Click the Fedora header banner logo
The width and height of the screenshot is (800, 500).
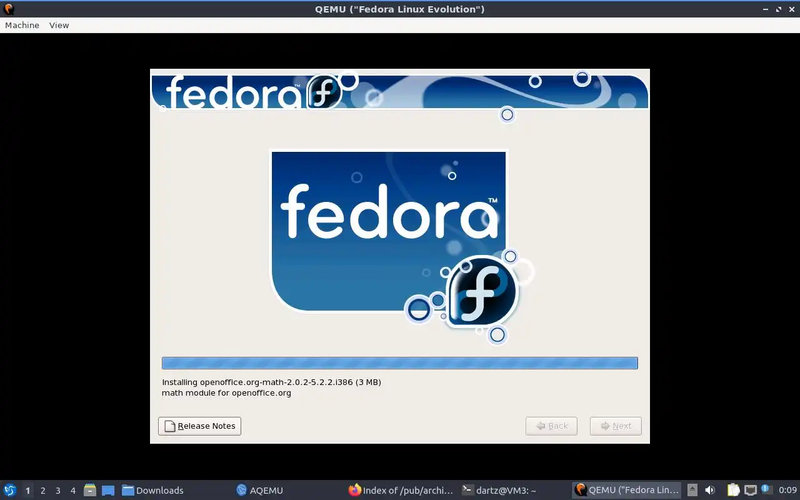pos(253,92)
